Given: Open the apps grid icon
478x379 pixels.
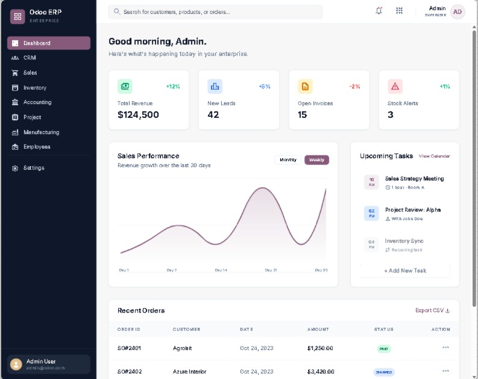Looking at the screenshot, I should pyautogui.click(x=399, y=11).
